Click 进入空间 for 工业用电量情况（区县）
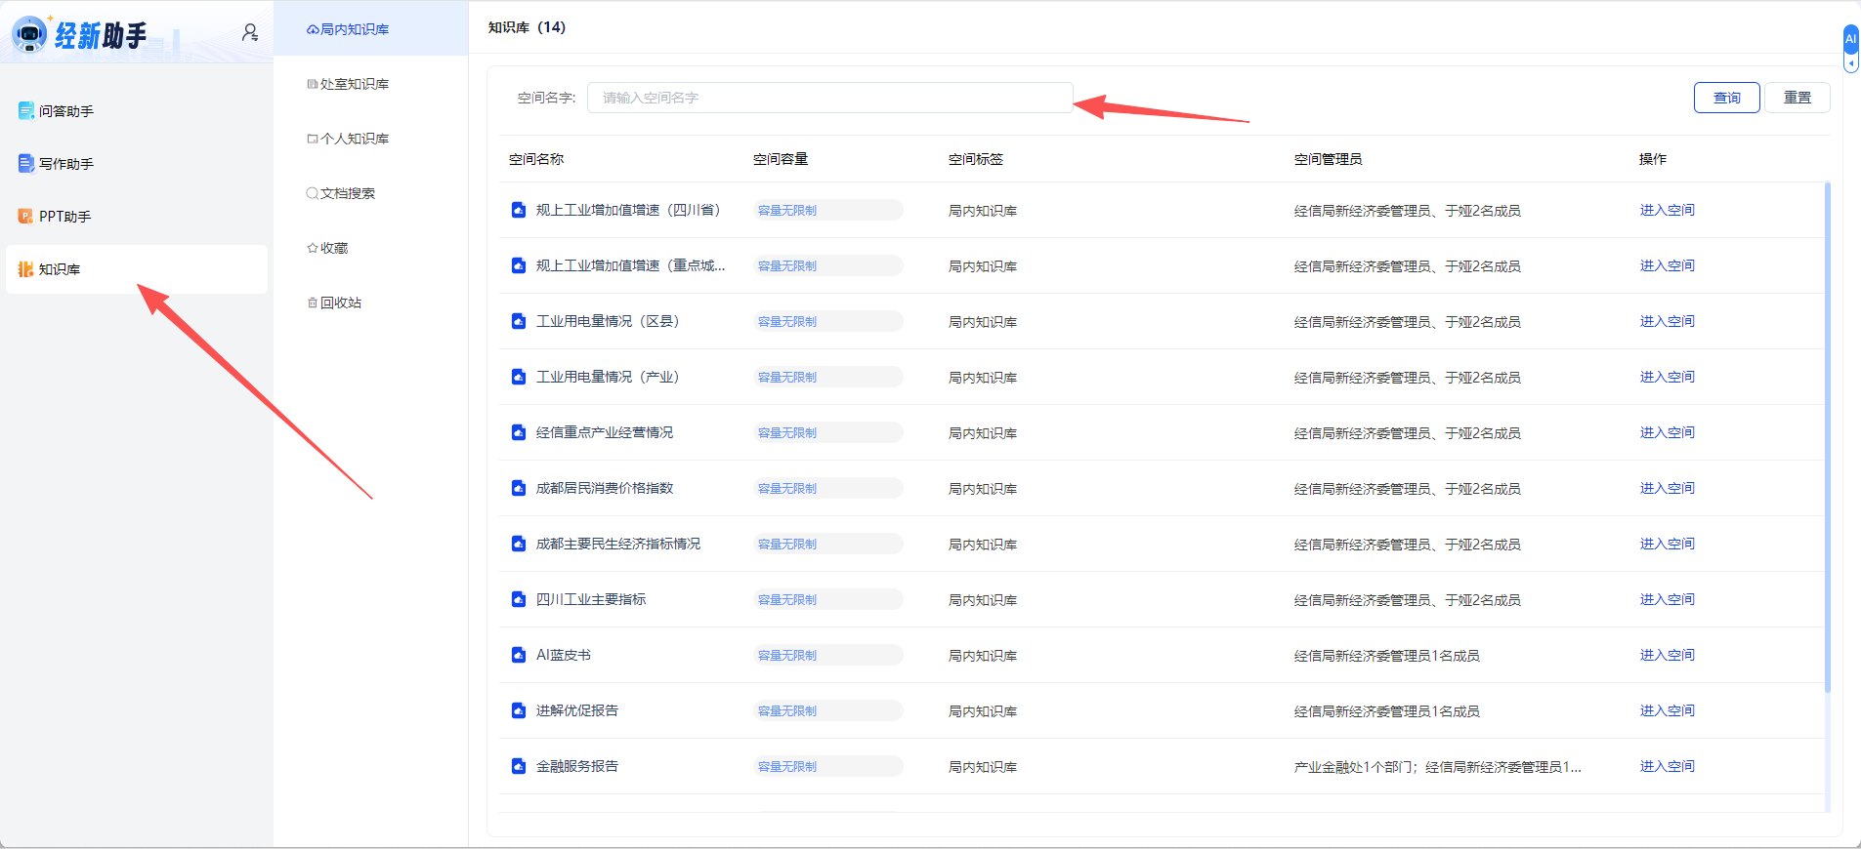 click(x=1667, y=321)
